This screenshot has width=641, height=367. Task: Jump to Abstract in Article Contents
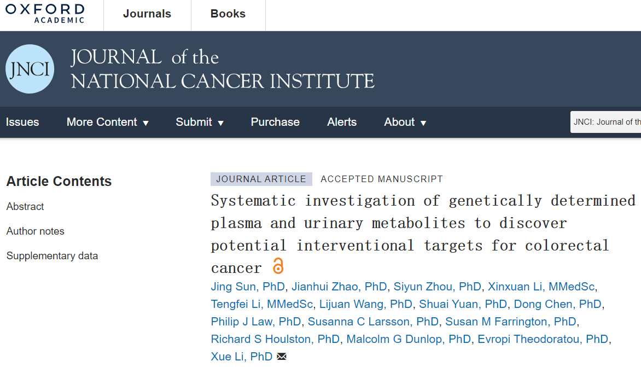coord(25,207)
